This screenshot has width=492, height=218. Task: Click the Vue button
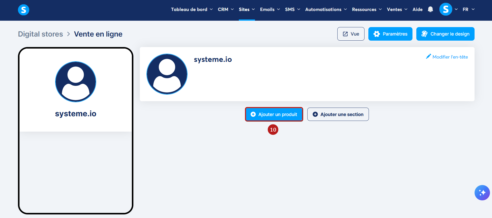click(351, 34)
